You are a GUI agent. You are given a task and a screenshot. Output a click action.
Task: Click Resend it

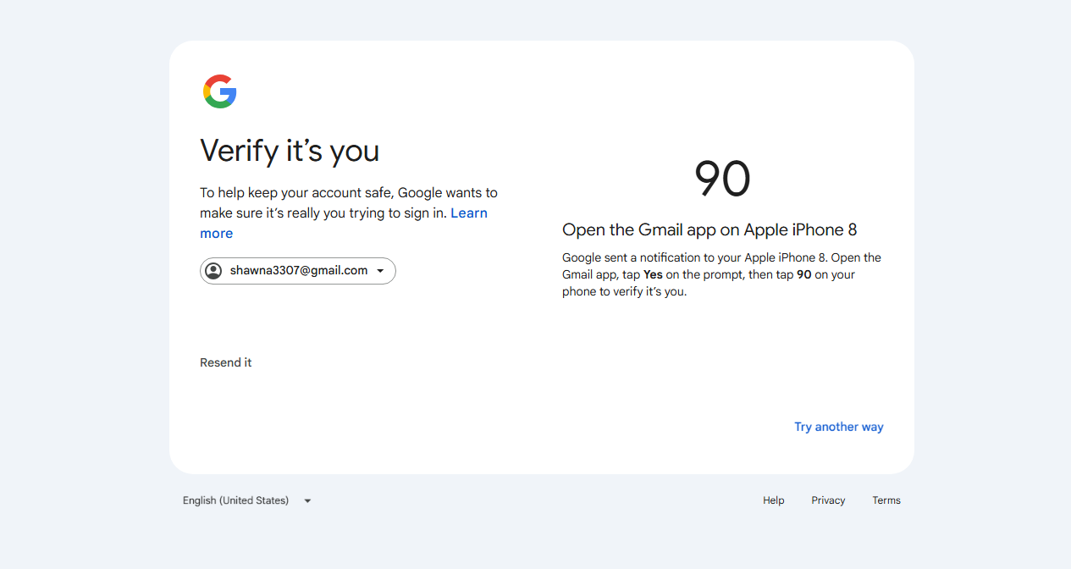pos(226,362)
